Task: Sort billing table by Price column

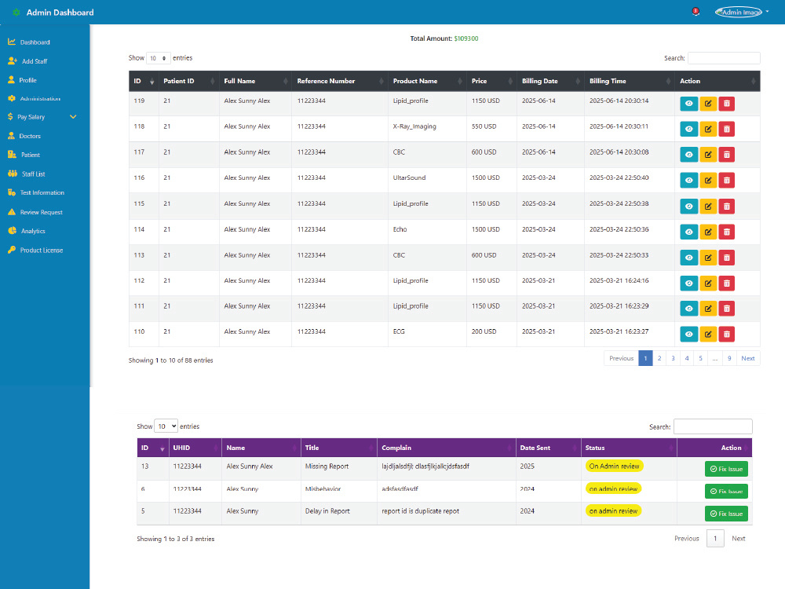Action: coord(491,81)
